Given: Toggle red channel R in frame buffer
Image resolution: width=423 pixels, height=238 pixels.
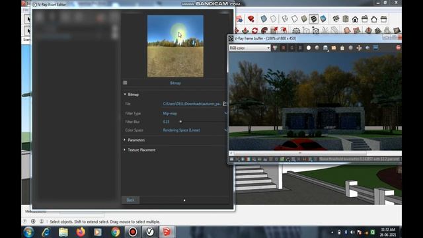Looking at the screenshot, I should 284,48.
